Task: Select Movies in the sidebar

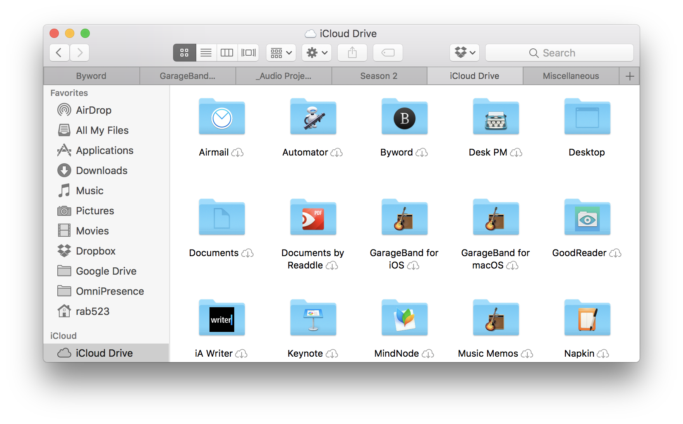Action: pos(106,231)
